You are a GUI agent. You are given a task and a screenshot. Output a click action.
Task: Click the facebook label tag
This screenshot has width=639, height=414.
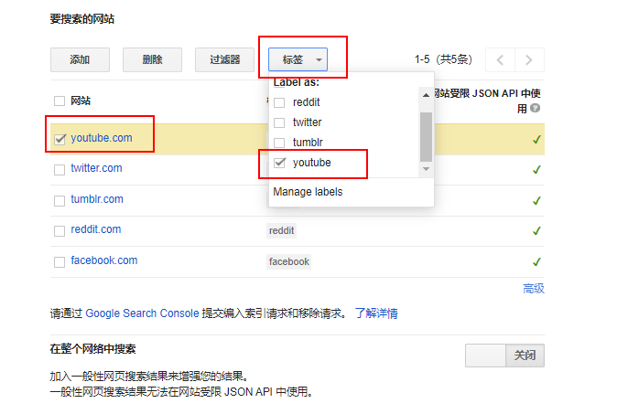[289, 261]
